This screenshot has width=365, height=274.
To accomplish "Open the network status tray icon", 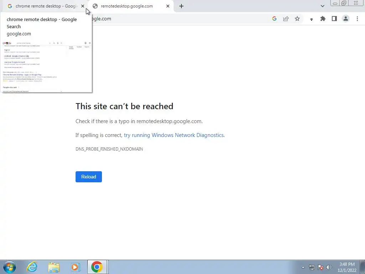I will point(312,267).
